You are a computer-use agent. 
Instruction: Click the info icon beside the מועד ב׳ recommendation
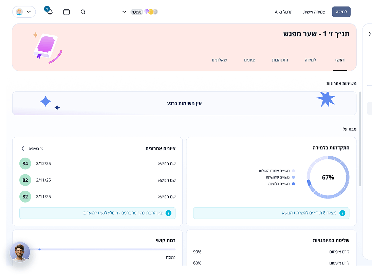pos(168,213)
